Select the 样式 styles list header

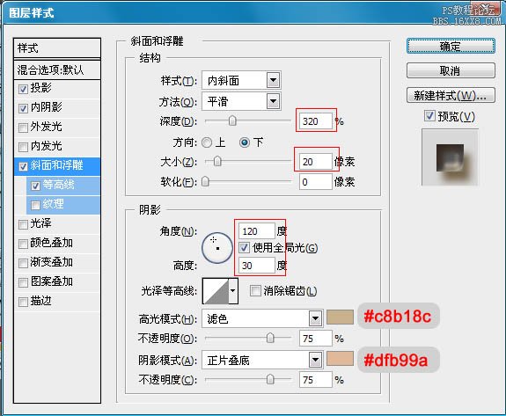[x=57, y=48]
